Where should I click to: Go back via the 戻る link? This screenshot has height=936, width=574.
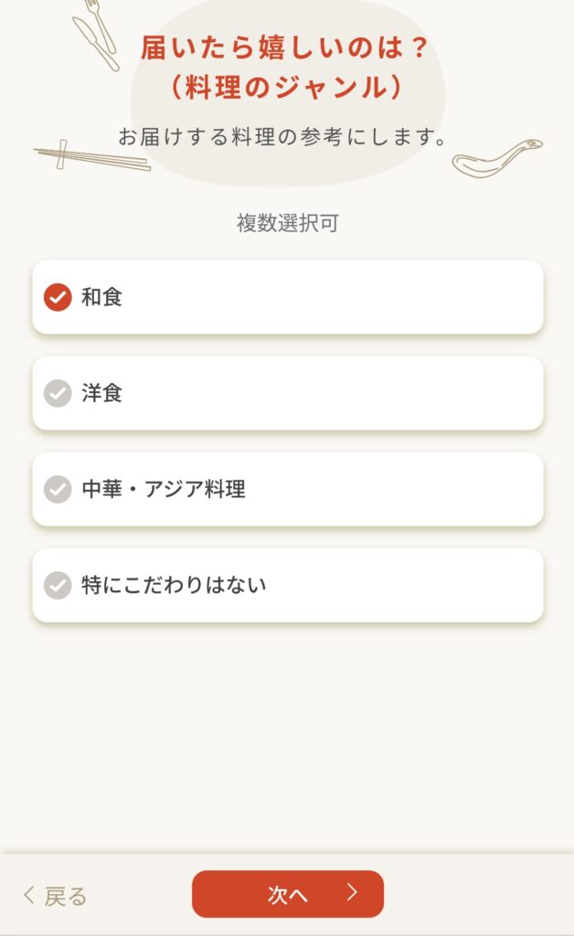tap(66, 896)
